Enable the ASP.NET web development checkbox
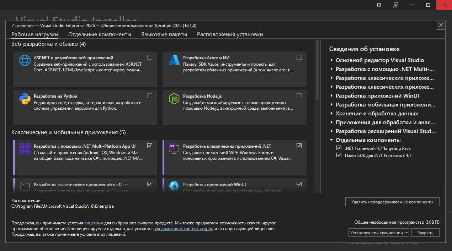The width and height of the screenshot is (452, 251). tap(150, 57)
